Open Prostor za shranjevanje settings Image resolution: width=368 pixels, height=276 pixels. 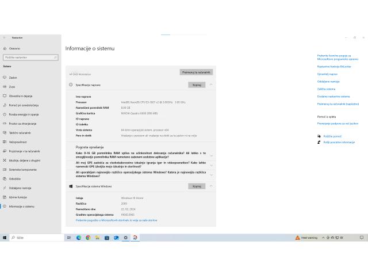[x=22, y=124]
